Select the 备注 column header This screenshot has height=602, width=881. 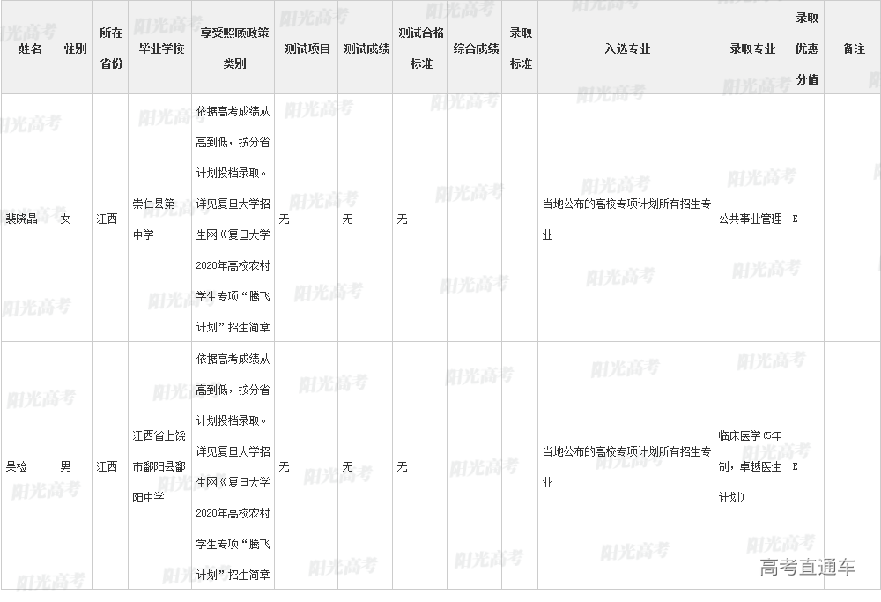(x=853, y=49)
